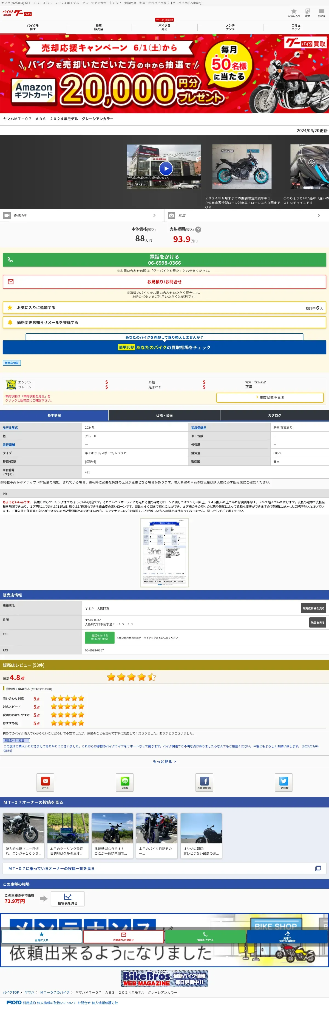Share via the メール icon
This screenshot has width=329, height=1031.
tap(45, 783)
